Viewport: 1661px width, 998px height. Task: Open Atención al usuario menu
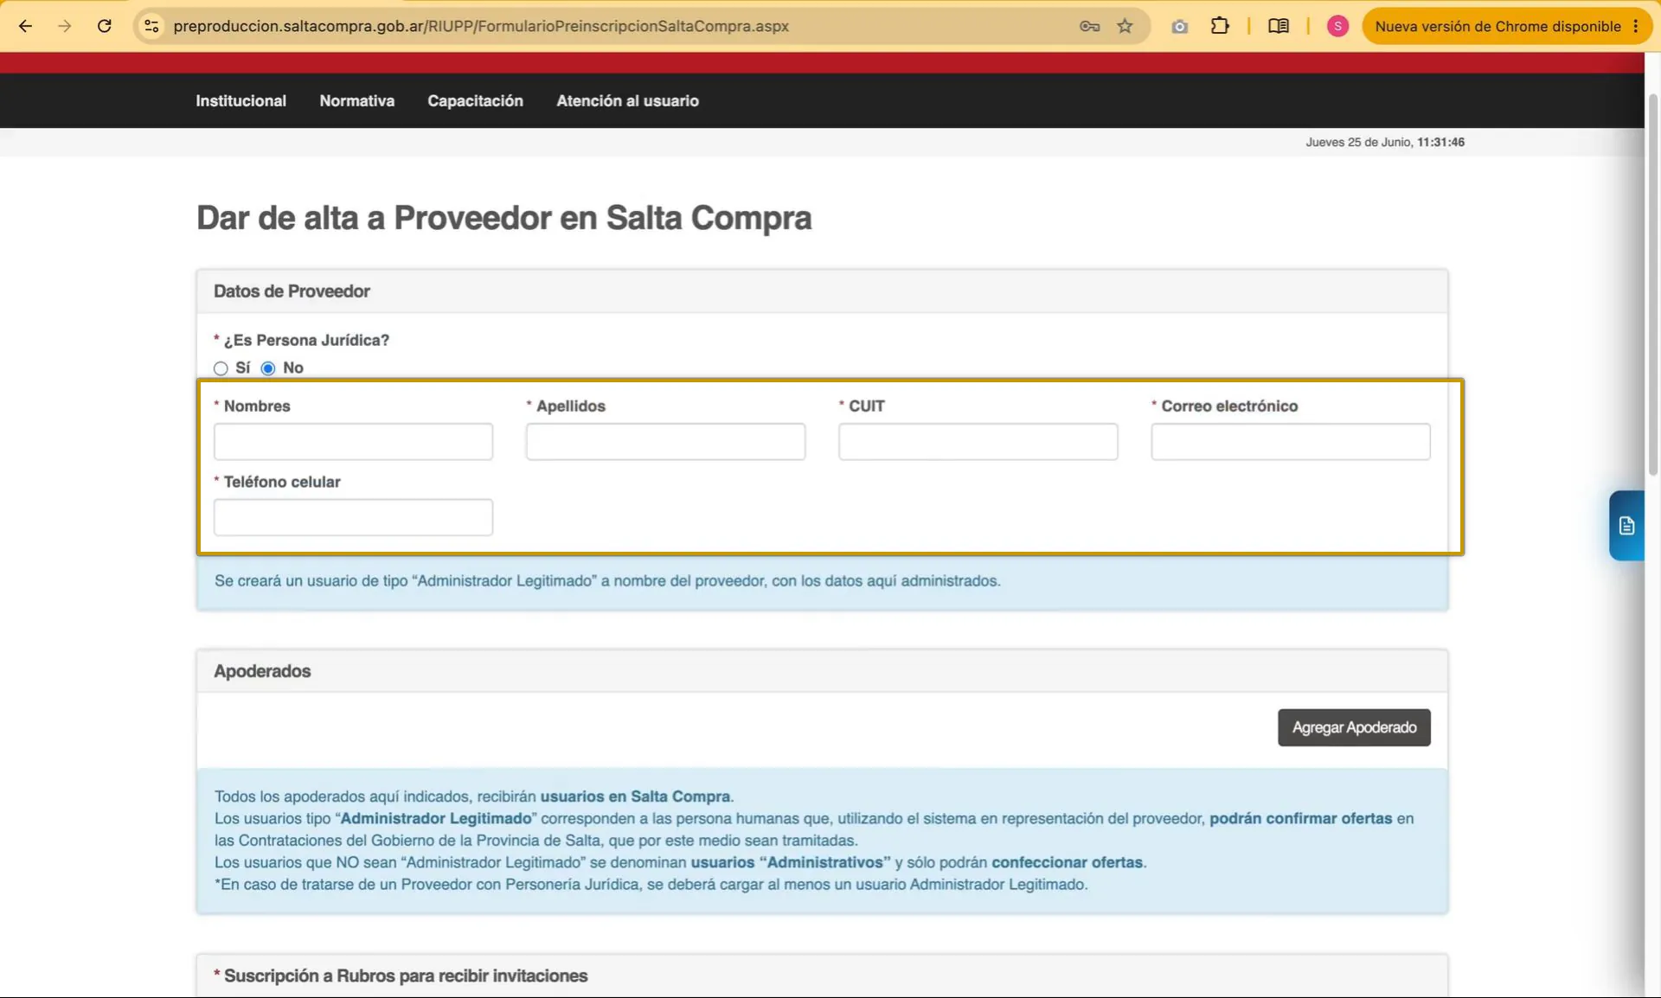click(x=627, y=100)
